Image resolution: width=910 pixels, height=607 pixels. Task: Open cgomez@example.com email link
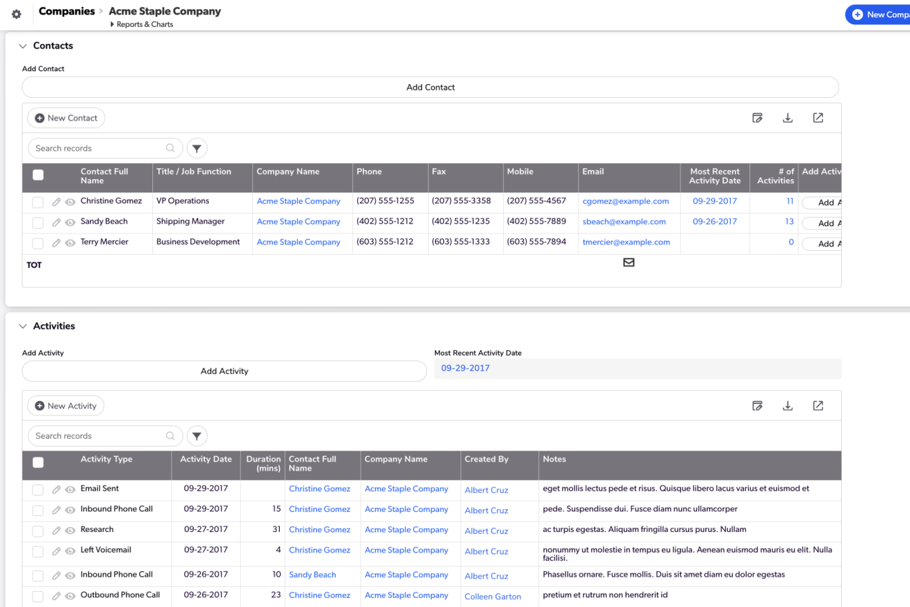click(625, 201)
